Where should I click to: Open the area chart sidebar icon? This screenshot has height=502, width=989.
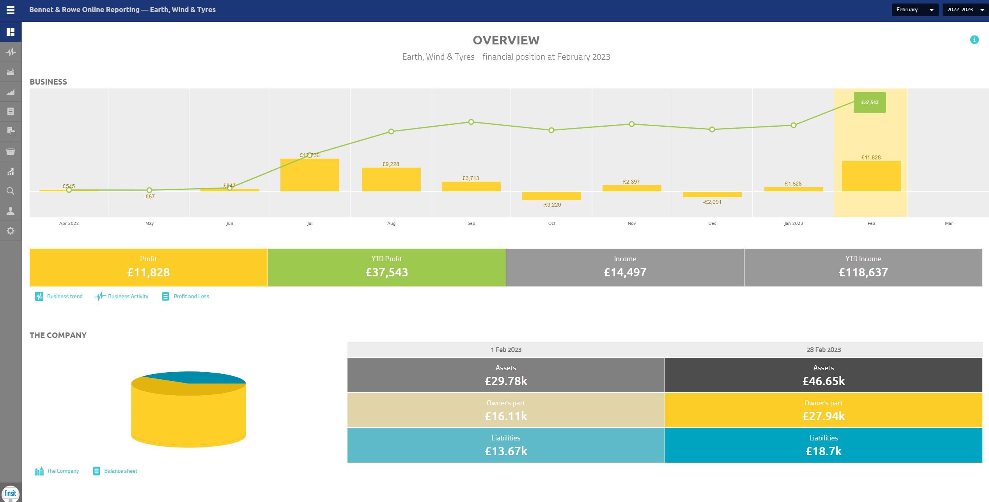pyautogui.click(x=11, y=92)
